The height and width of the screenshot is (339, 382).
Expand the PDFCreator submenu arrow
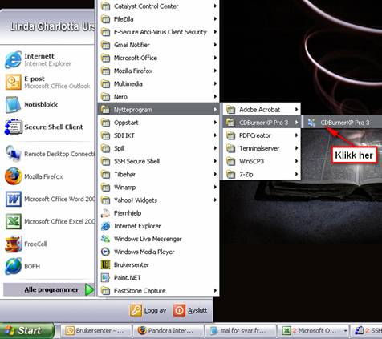[296, 135]
